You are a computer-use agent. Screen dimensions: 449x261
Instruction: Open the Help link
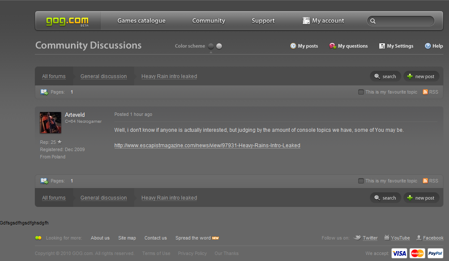[x=437, y=46]
